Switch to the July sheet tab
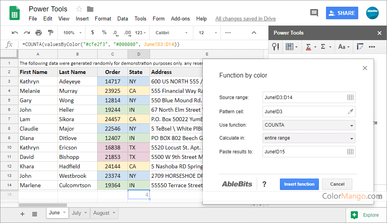The image size is (387, 223). coord(76,213)
